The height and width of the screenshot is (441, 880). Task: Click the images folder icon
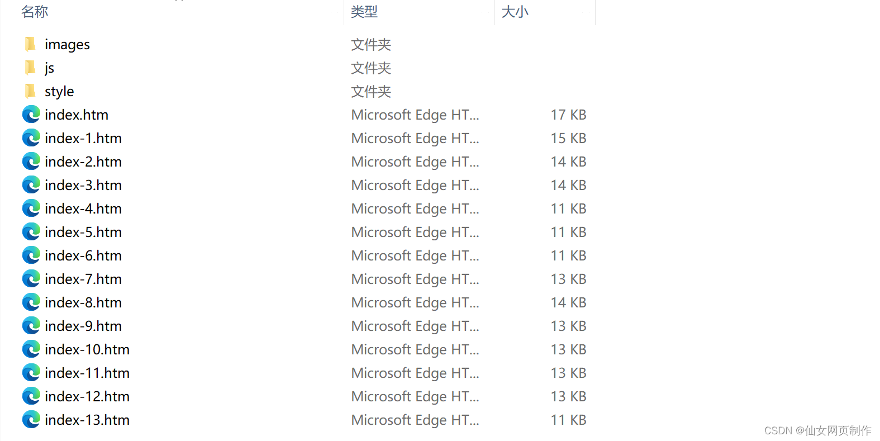point(31,44)
